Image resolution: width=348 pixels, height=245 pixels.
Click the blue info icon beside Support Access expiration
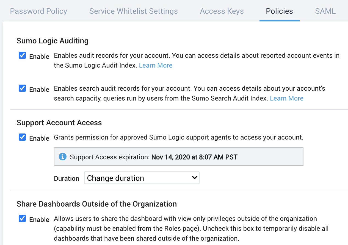[x=63, y=157]
